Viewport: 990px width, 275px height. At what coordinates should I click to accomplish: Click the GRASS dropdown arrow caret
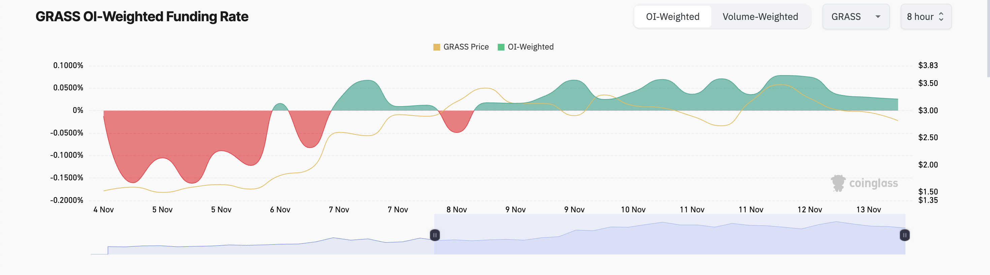(878, 17)
